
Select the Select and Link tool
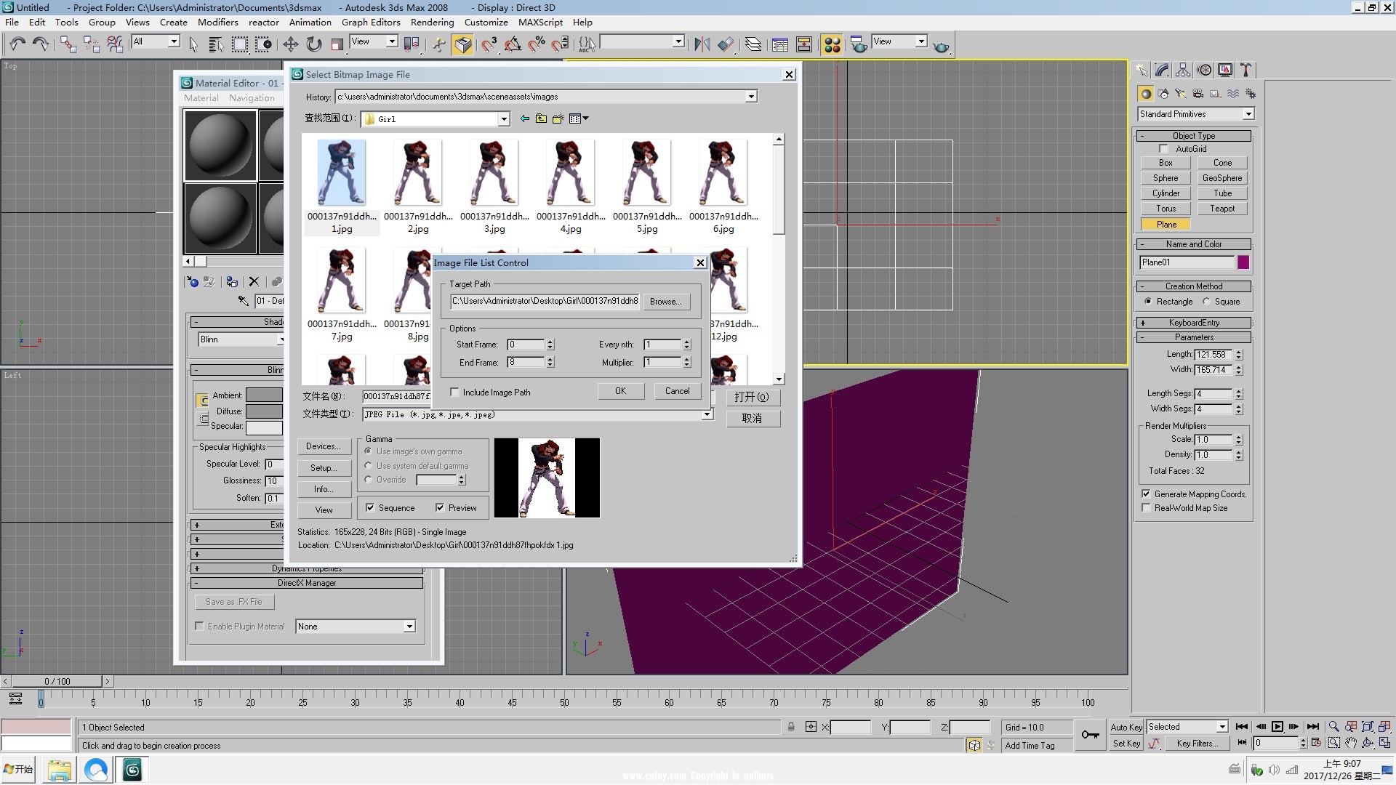pyautogui.click(x=68, y=44)
